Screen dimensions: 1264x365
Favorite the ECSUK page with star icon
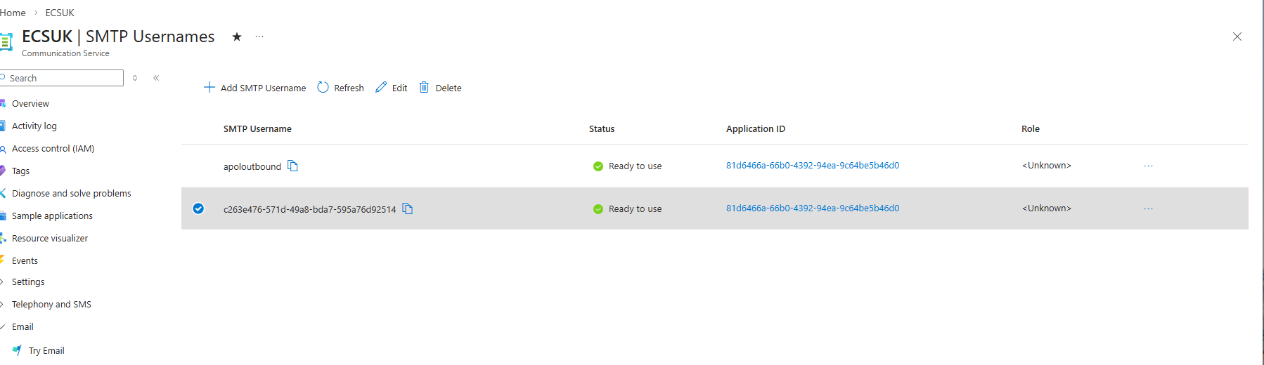point(237,36)
